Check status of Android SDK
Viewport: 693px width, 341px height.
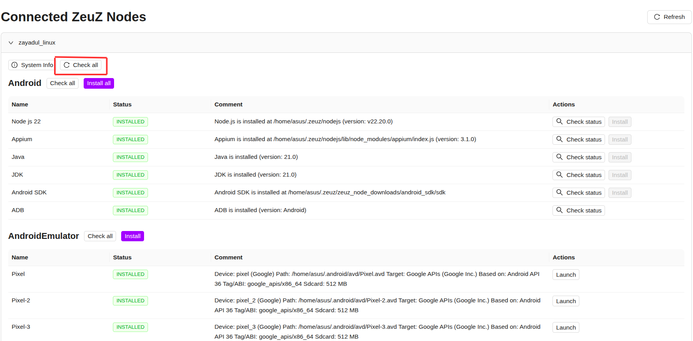[579, 193]
